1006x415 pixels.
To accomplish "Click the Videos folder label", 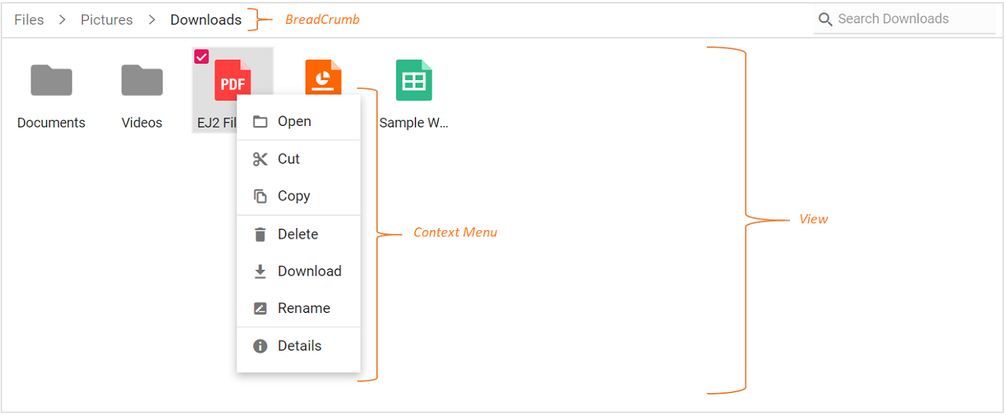I will [142, 123].
